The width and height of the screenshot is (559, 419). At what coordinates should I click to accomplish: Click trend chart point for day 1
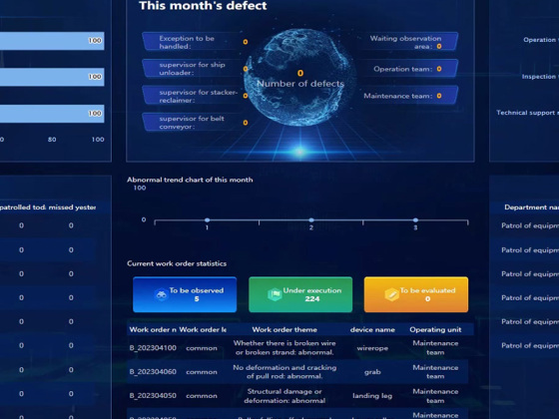point(208,220)
